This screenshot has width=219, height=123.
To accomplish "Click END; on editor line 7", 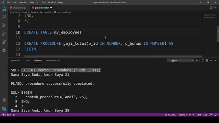I will 29,16.
